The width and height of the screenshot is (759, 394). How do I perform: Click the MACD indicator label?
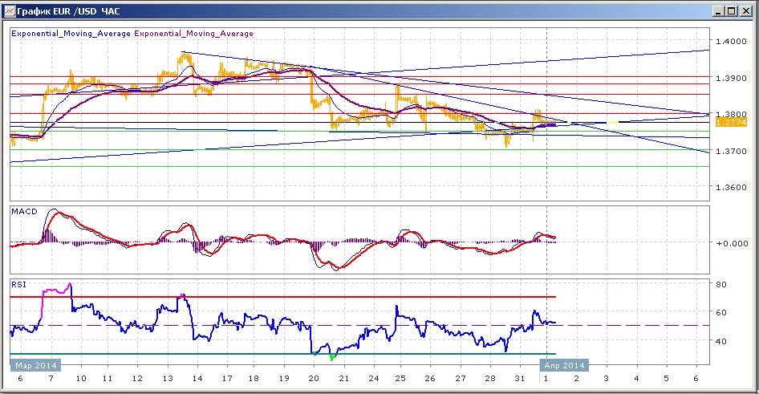click(24, 212)
